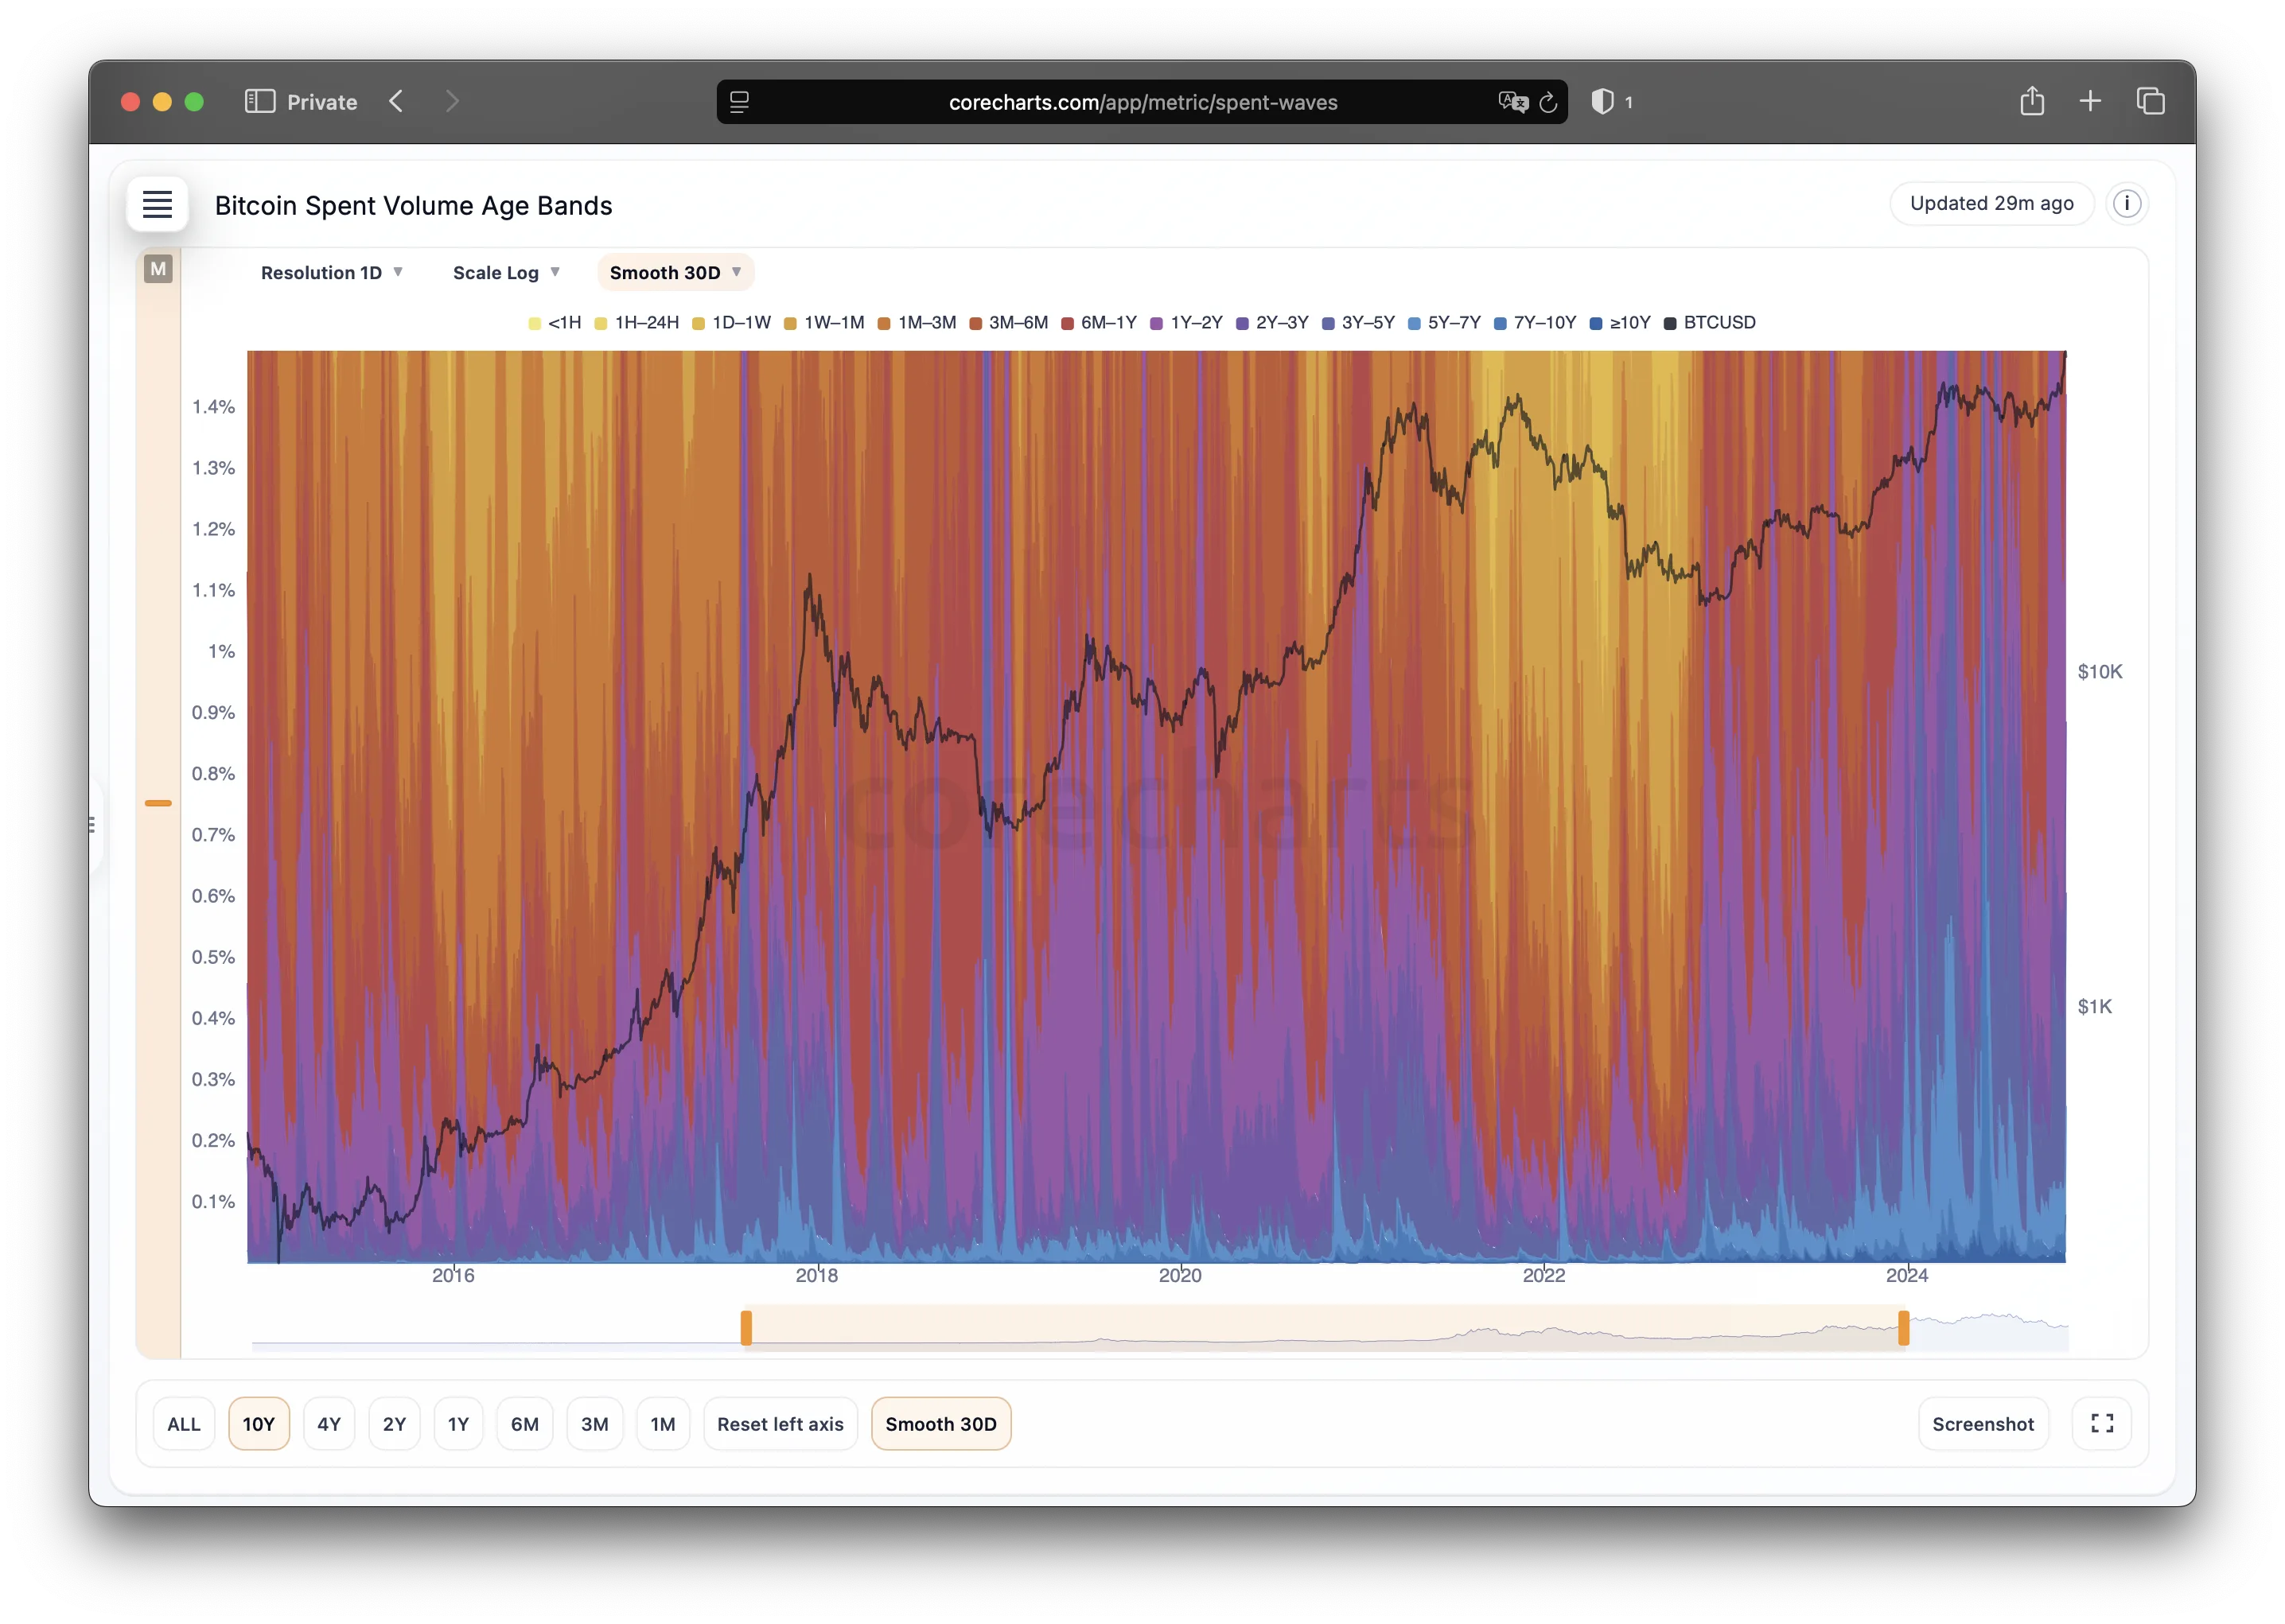This screenshot has width=2285, height=1624.
Task: Click Safari share icon
Action: pyautogui.click(x=2032, y=102)
